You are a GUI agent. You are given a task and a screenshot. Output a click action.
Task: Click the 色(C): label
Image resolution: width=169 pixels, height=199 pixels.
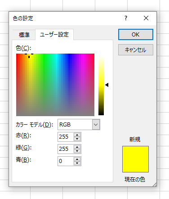[x=23, y=48]
